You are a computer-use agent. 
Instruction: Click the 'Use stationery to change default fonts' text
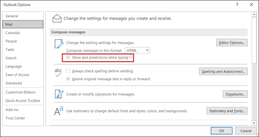[x=127, y=111]
